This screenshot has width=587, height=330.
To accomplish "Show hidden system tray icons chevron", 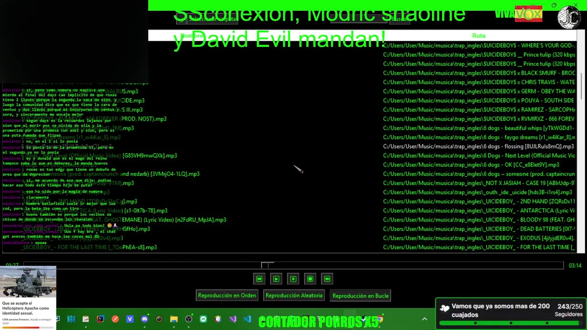I will 425,319.
